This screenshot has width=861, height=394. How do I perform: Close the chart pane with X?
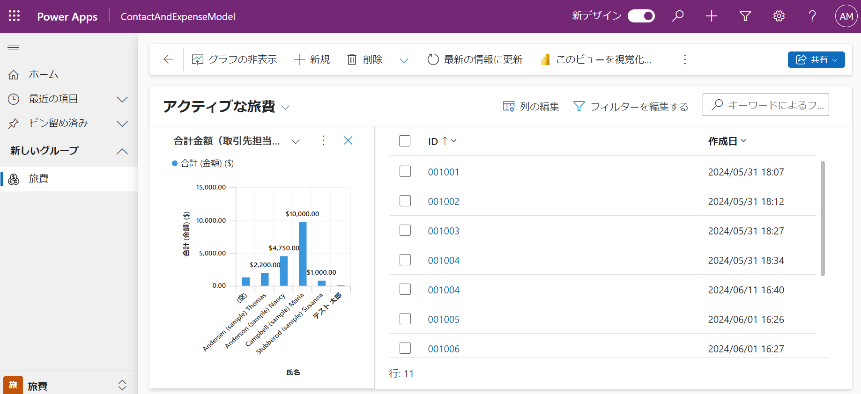348,140
